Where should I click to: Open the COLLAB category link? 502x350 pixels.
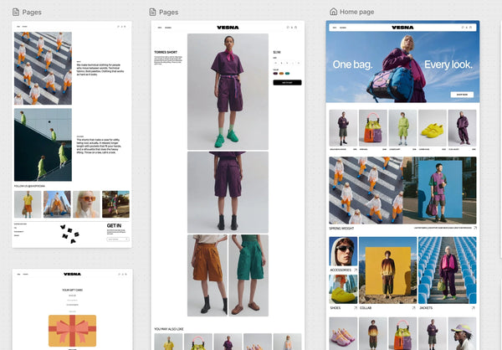point(366,308)
